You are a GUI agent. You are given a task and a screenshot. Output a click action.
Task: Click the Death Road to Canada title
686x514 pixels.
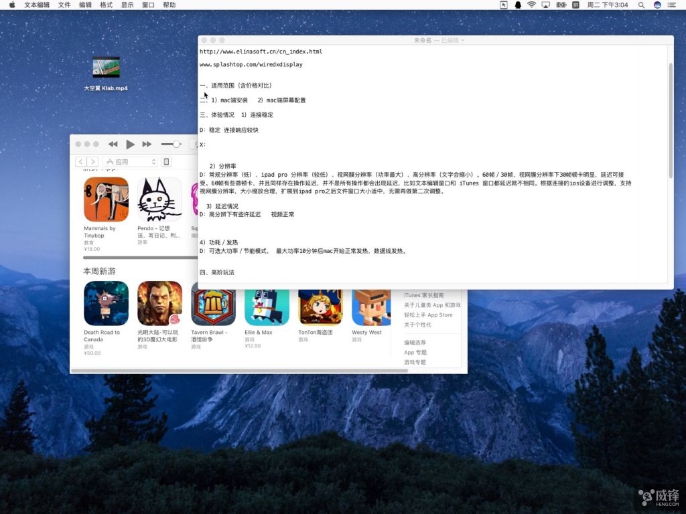click(x=102, y=336)
